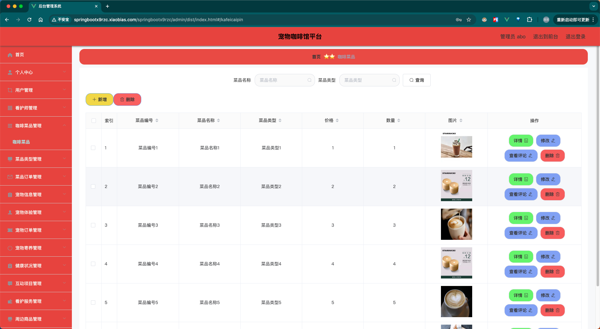This screenshot has width=600, height=329.
Task: Click the list icon beside 咖啡菜品管理
Action: point(10,126)
